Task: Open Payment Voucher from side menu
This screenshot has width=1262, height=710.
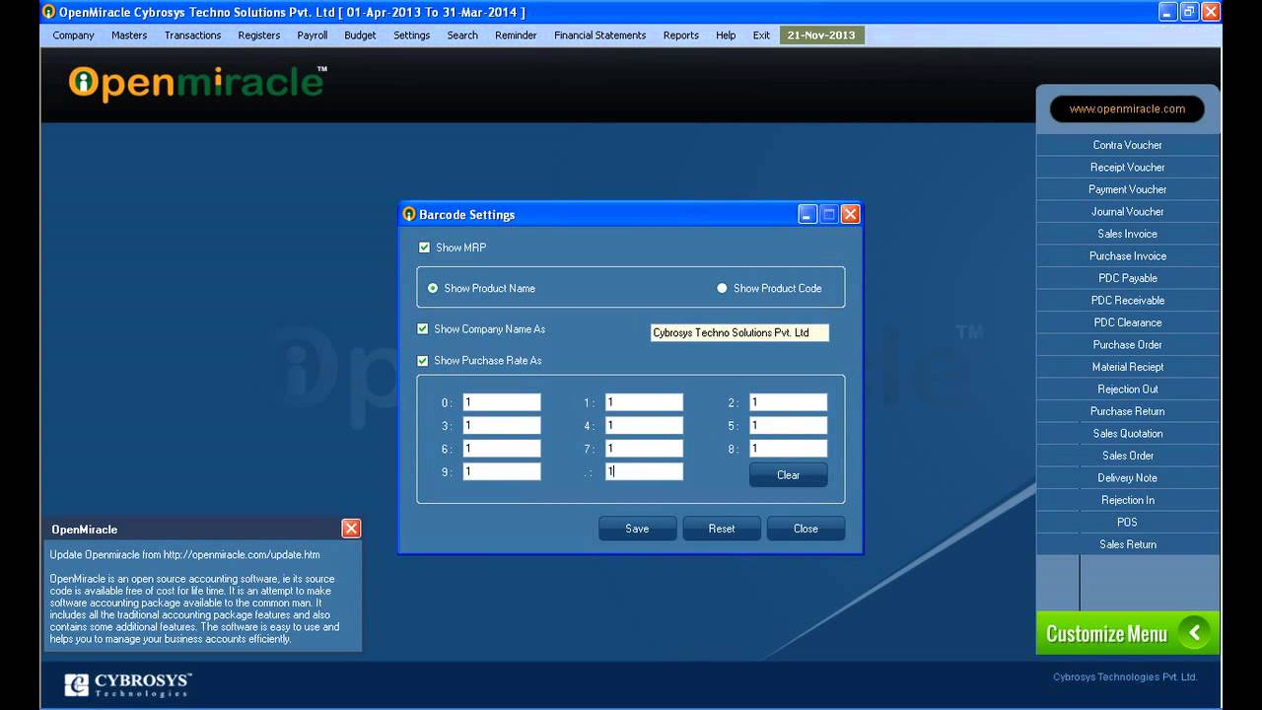Action: click(x=1127, y=189)
